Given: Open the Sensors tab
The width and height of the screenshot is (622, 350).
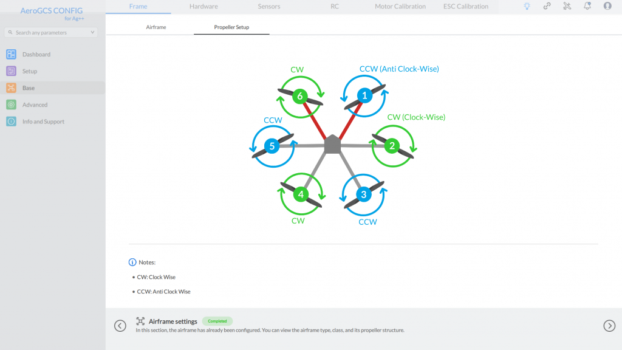Looking at the screenshot, I should [x=269, y=7].
